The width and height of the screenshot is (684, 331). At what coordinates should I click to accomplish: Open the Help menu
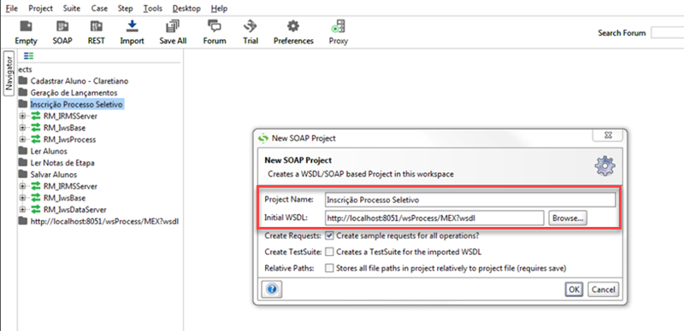tap(219, 9)
